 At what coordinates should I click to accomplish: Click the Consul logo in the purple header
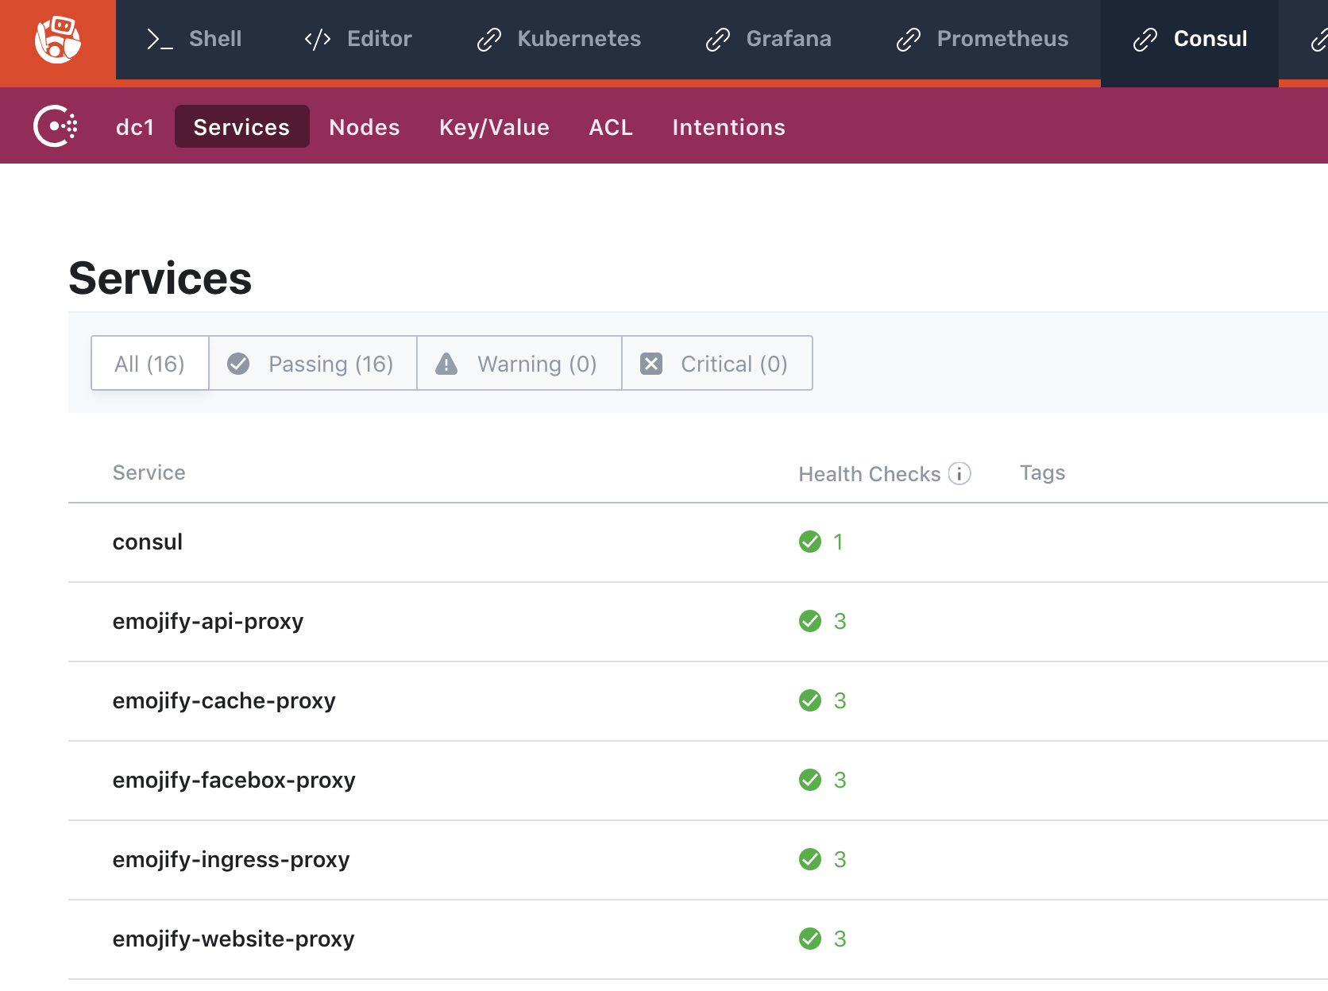pos(56,126)
